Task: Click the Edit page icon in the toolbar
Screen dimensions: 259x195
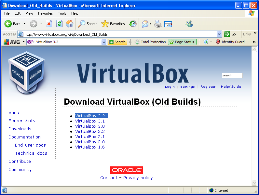Action: click(x=168, y=24)
